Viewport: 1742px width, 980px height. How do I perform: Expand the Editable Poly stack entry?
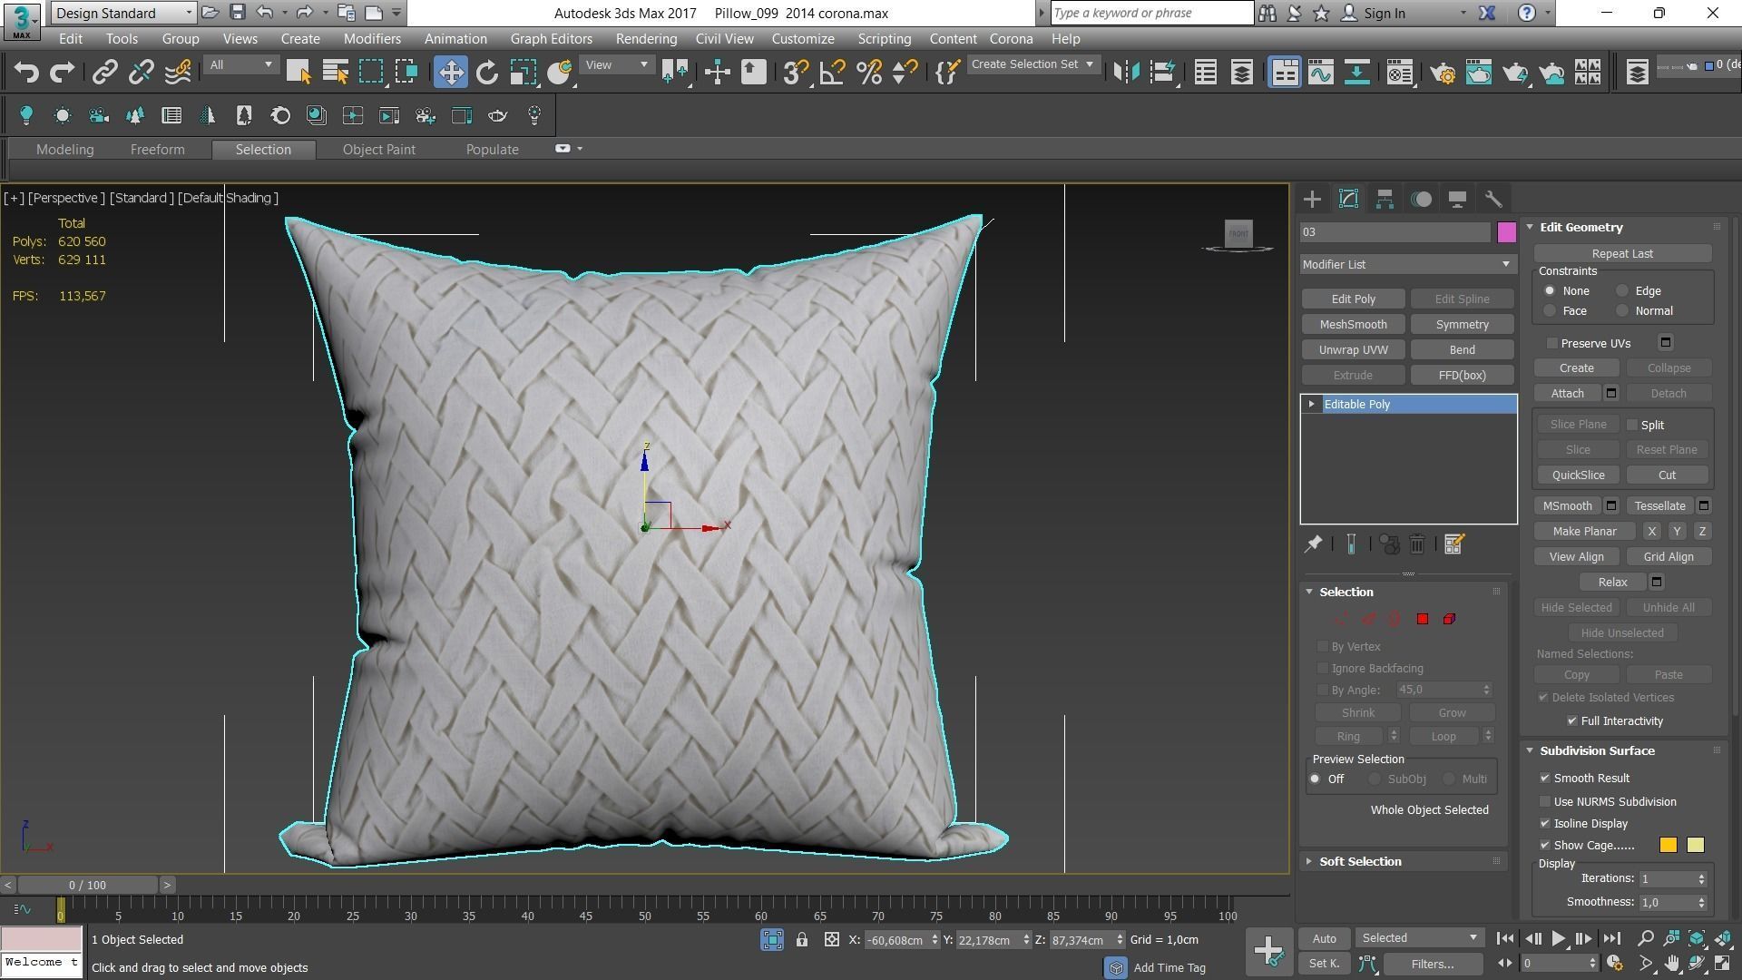click(x=1311, y=405)
